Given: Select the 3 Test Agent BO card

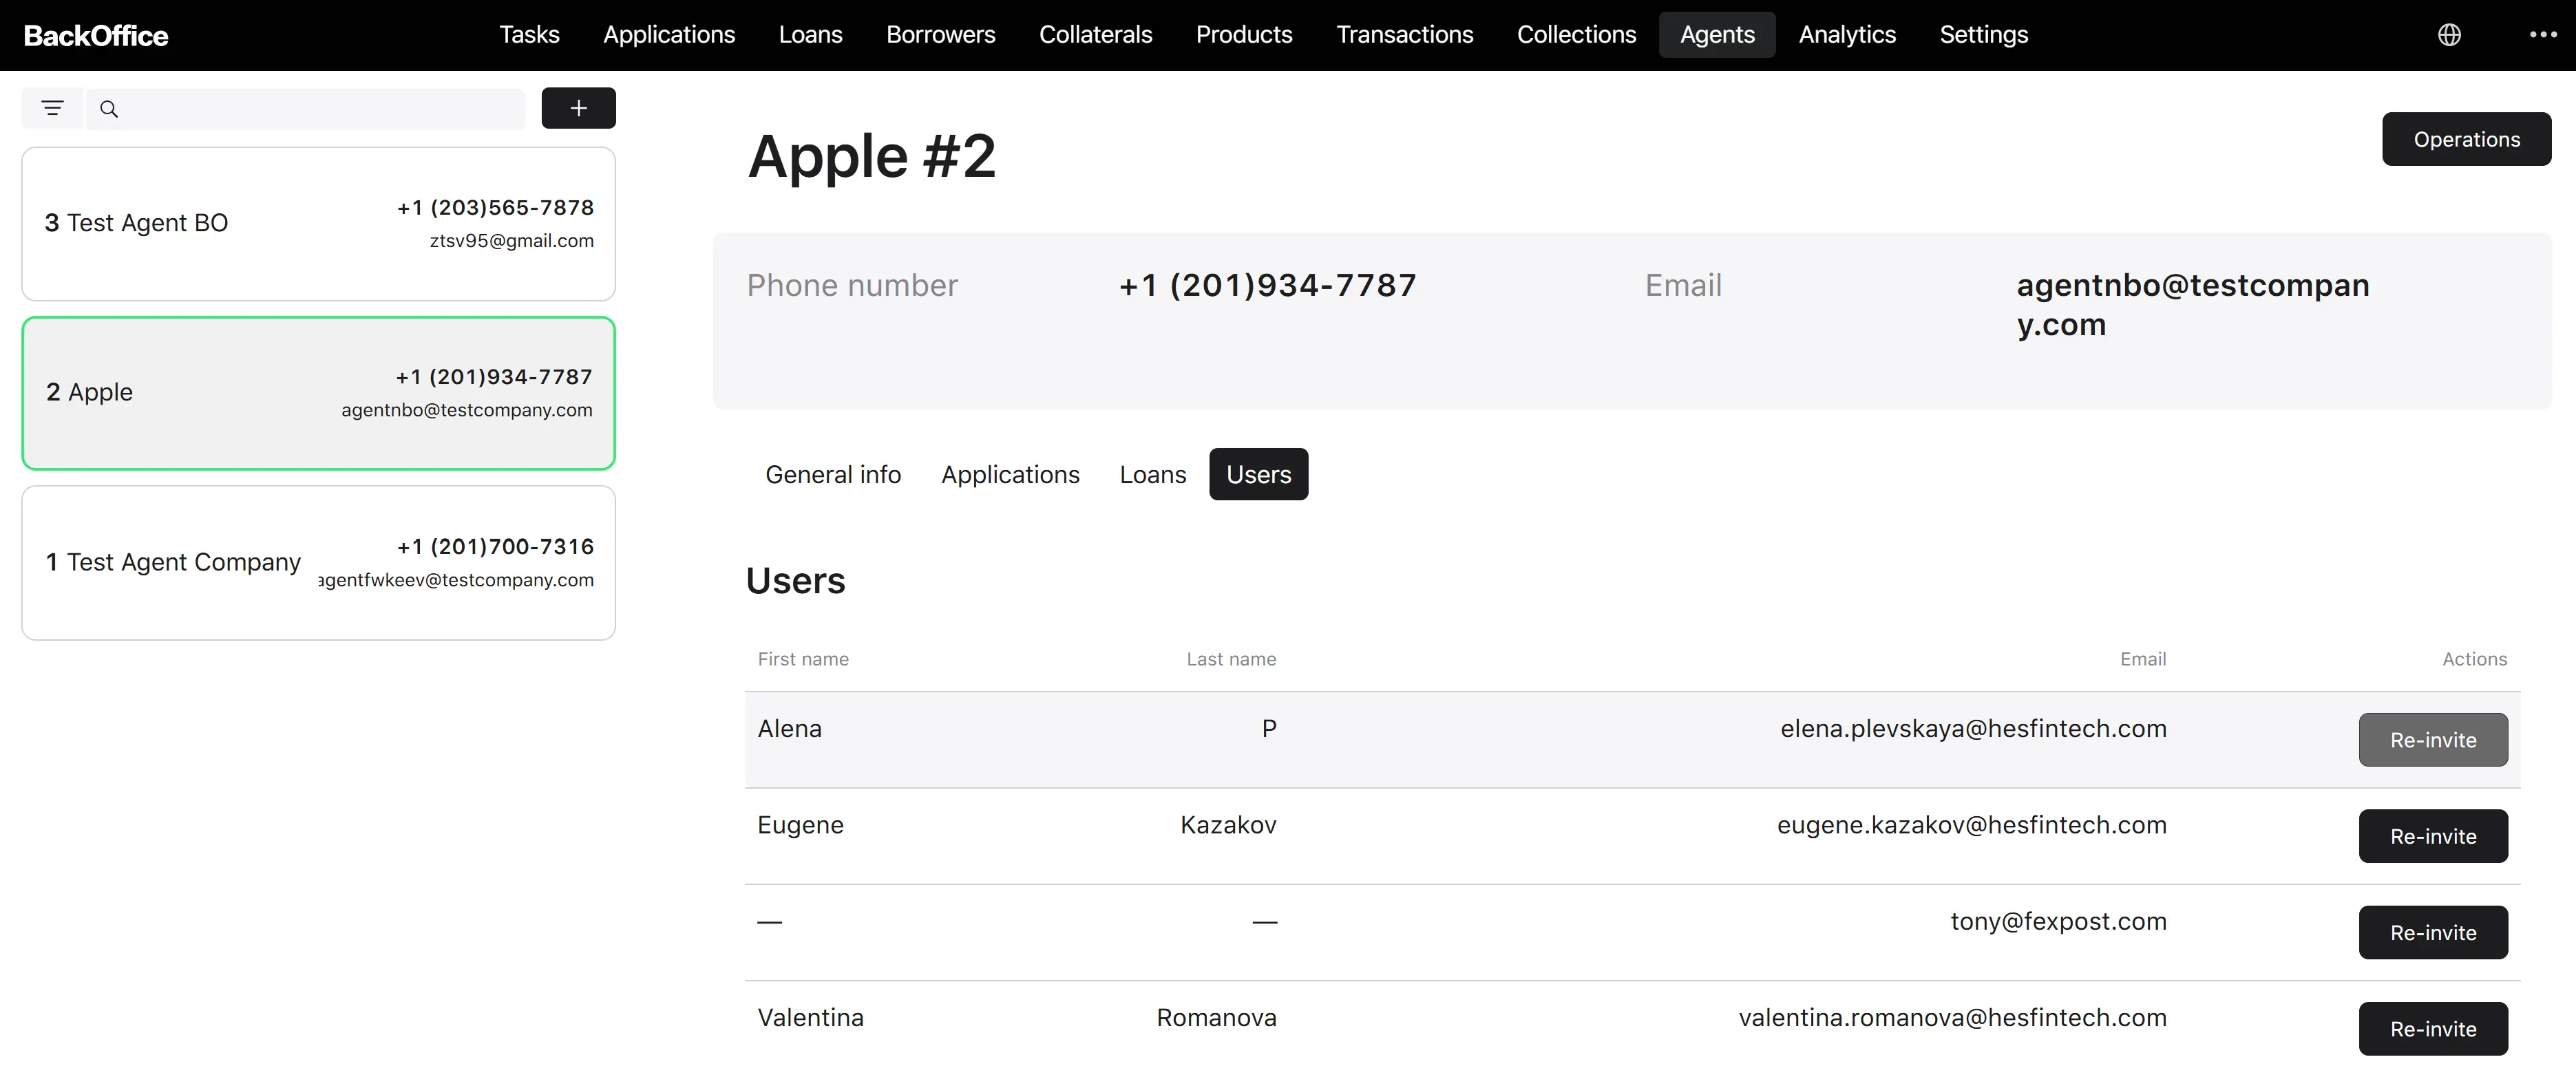Looking at the screenshot, I should 318,224.
